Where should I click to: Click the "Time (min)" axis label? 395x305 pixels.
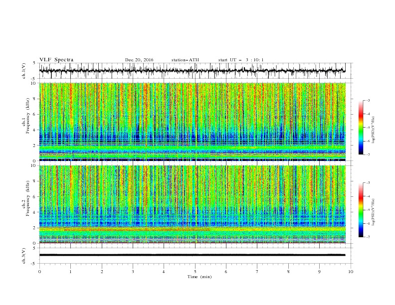pos(199,277)
